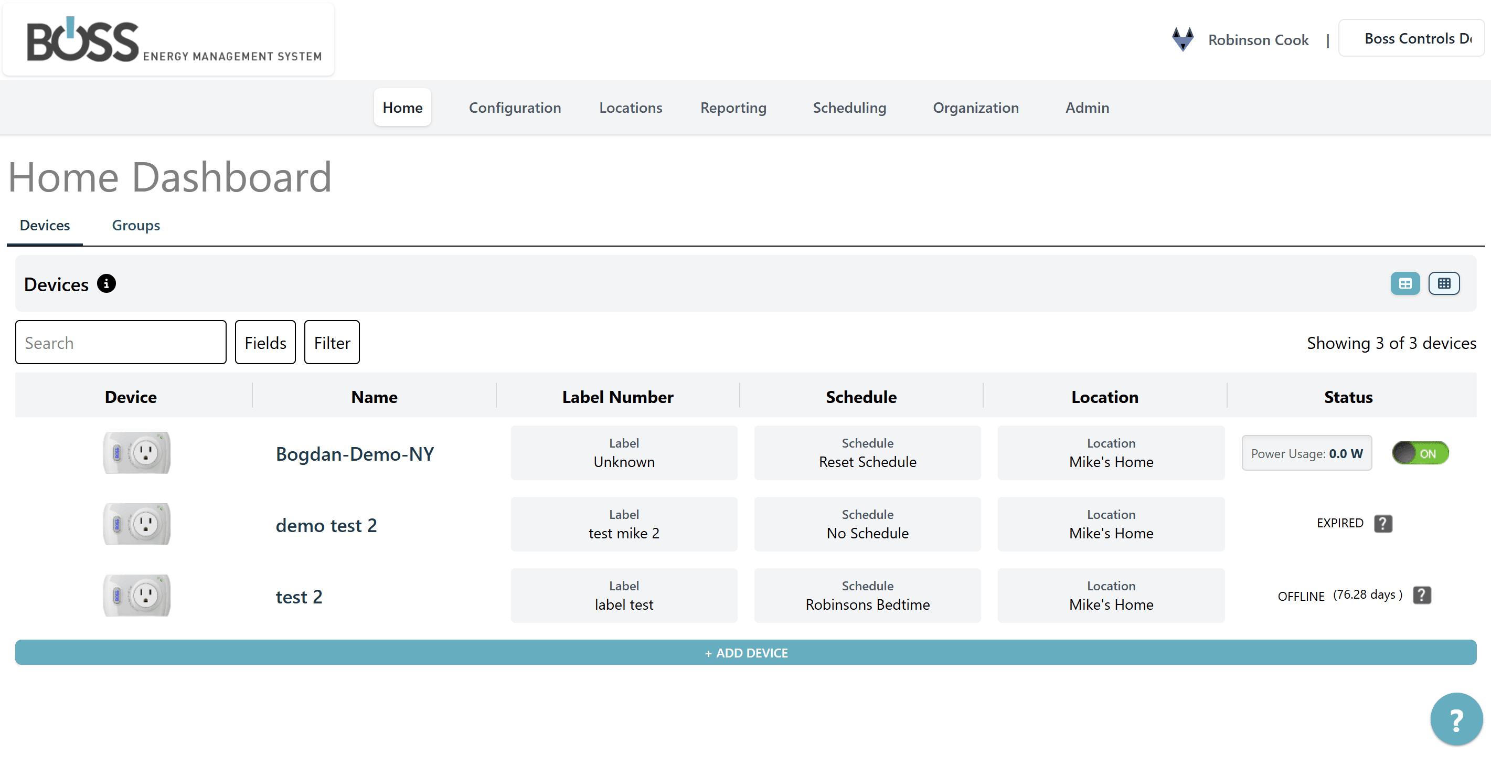Click the fox icon next to Robinson Cook
Screen dimensions: 1491x764
click(x=1182, y=39)
